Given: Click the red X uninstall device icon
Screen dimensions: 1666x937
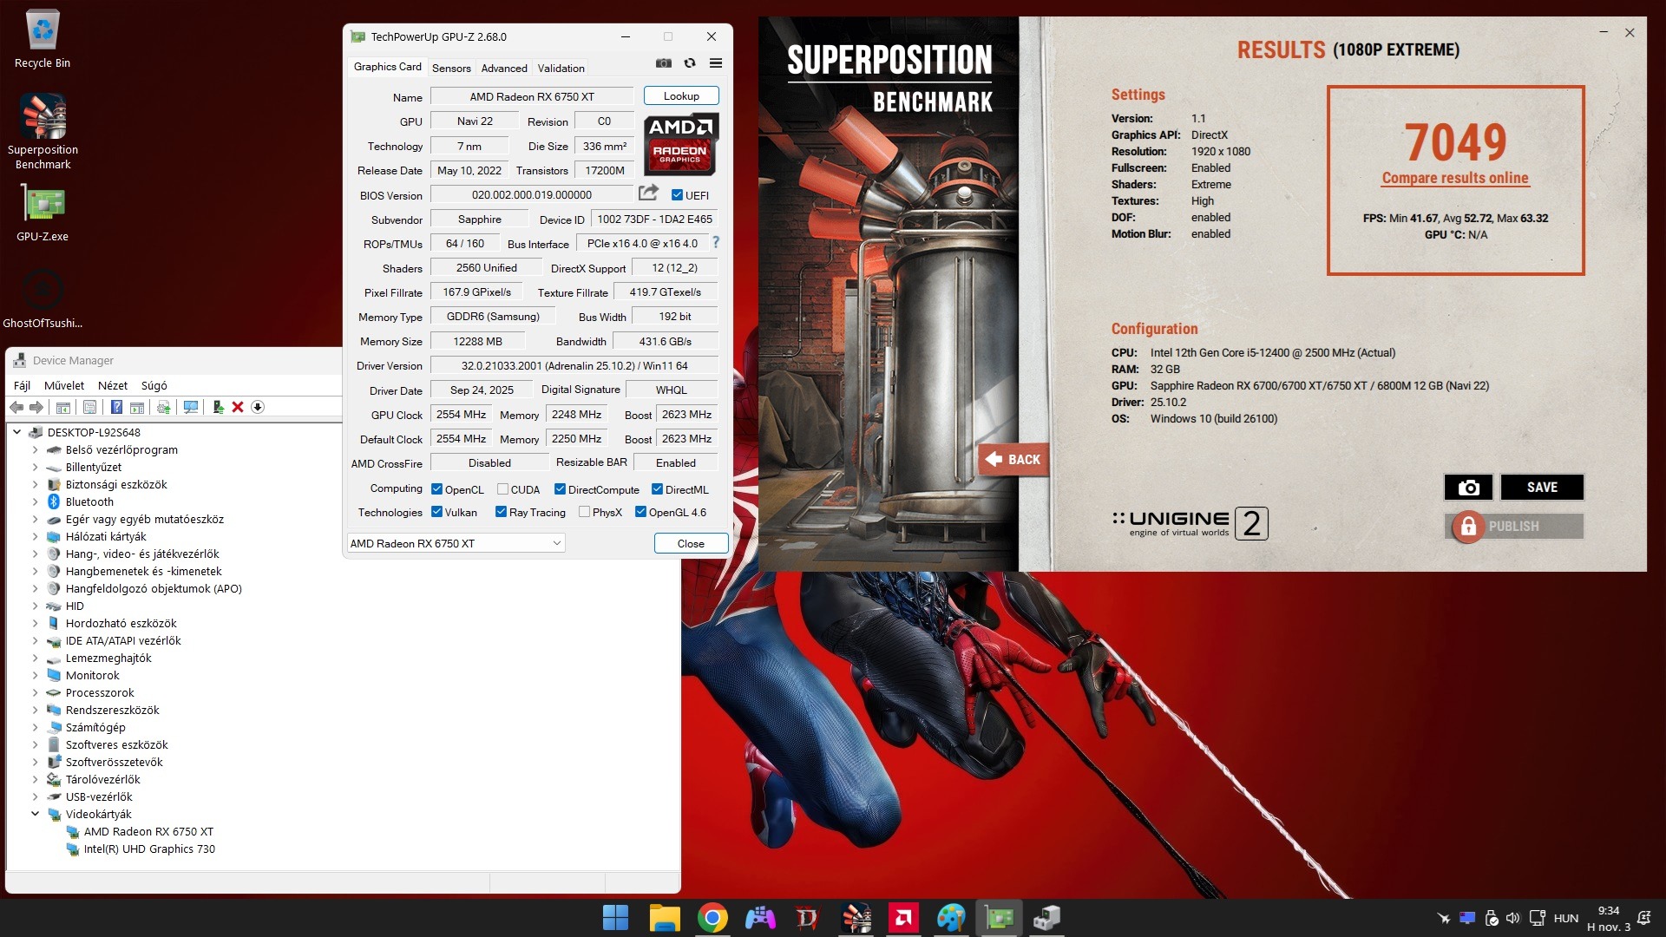Looking at the screenshot, I should [238, 407].
